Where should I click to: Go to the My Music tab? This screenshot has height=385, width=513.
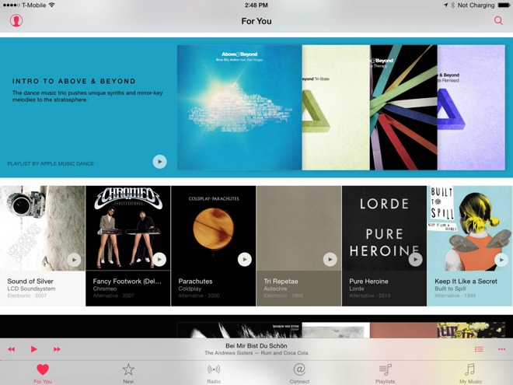click(470, 373)
